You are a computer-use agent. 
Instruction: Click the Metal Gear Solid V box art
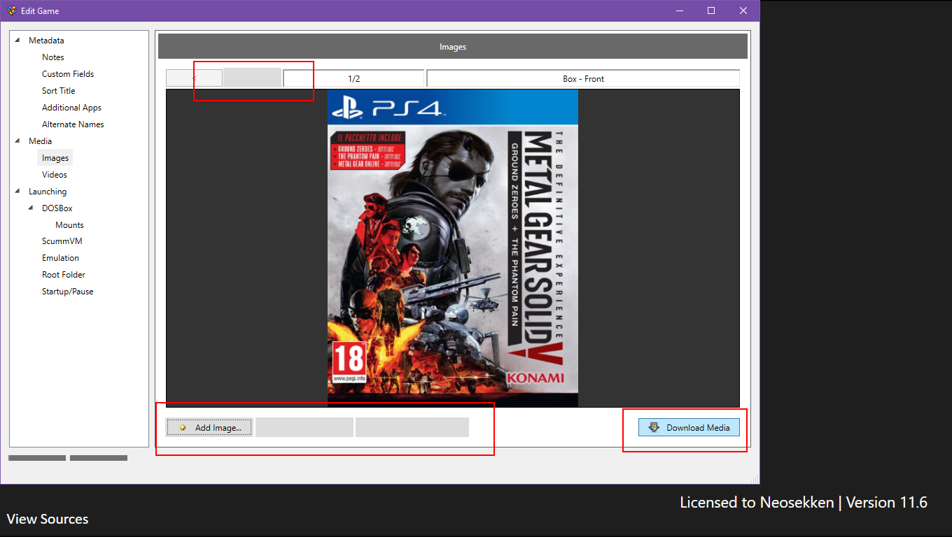pos(453,248)
